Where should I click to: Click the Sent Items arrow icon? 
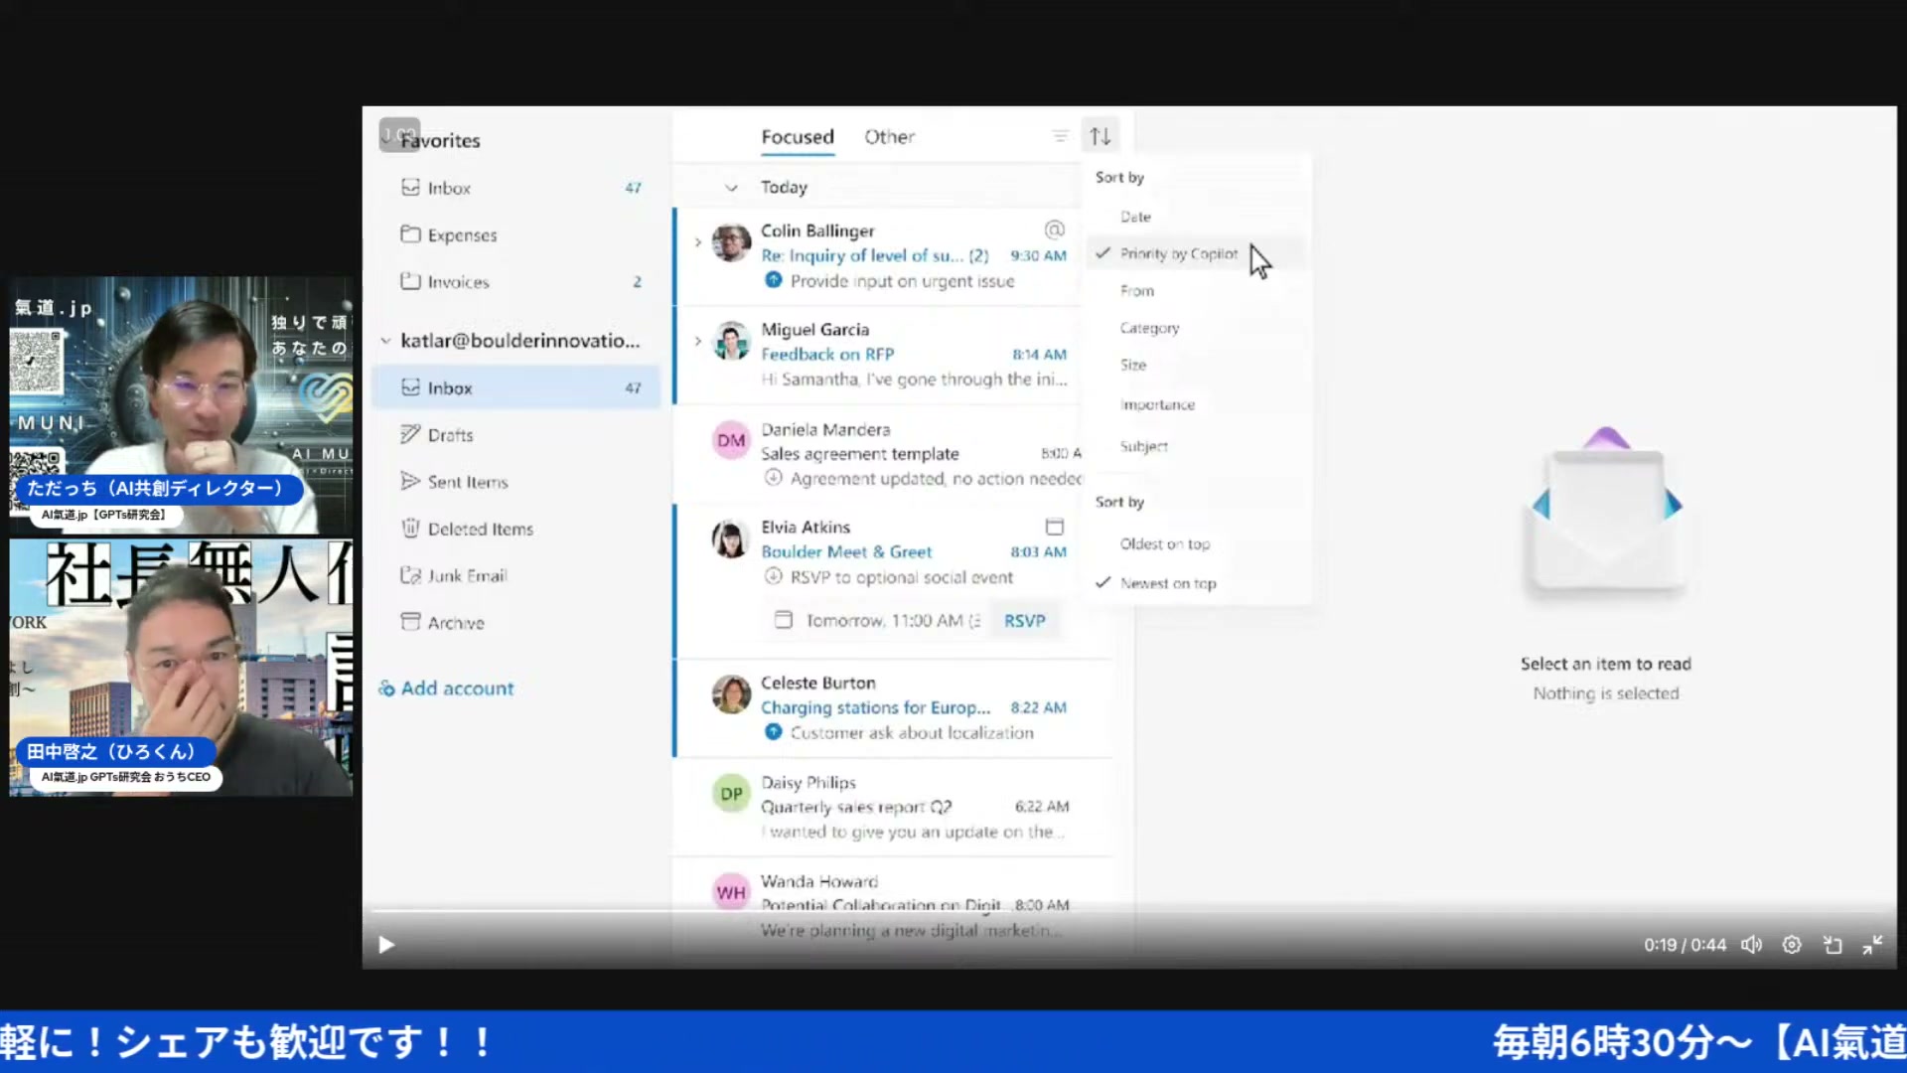410,481
